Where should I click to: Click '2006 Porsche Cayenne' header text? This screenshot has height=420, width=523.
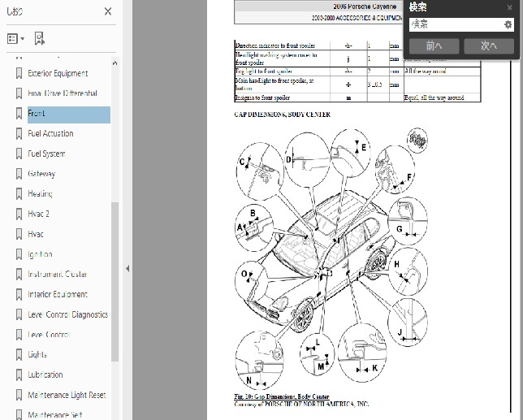(x=365, y=6)
